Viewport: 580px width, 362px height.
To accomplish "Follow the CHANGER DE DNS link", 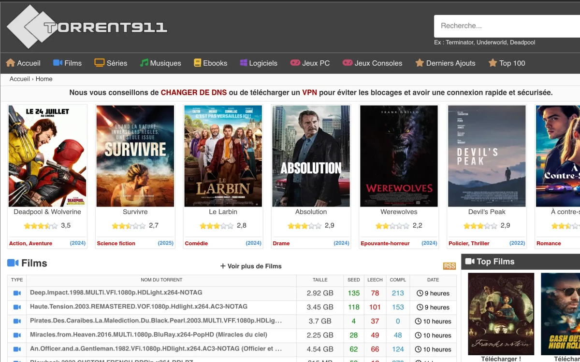I will click(194, 93).
